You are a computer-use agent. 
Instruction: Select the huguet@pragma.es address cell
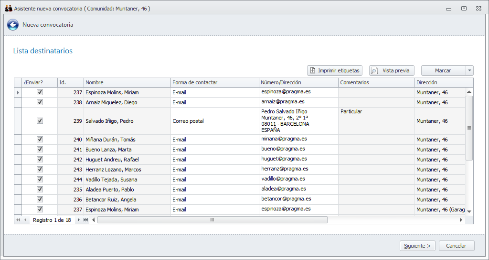[298, 159]
